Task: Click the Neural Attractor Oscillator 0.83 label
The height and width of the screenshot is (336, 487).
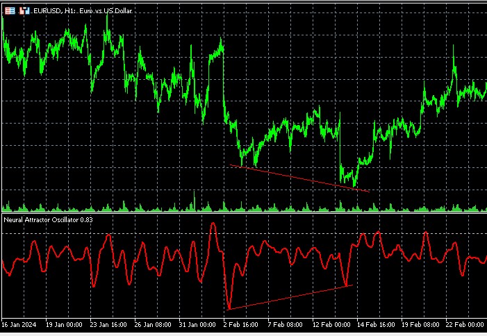Action: click(48, 220)
